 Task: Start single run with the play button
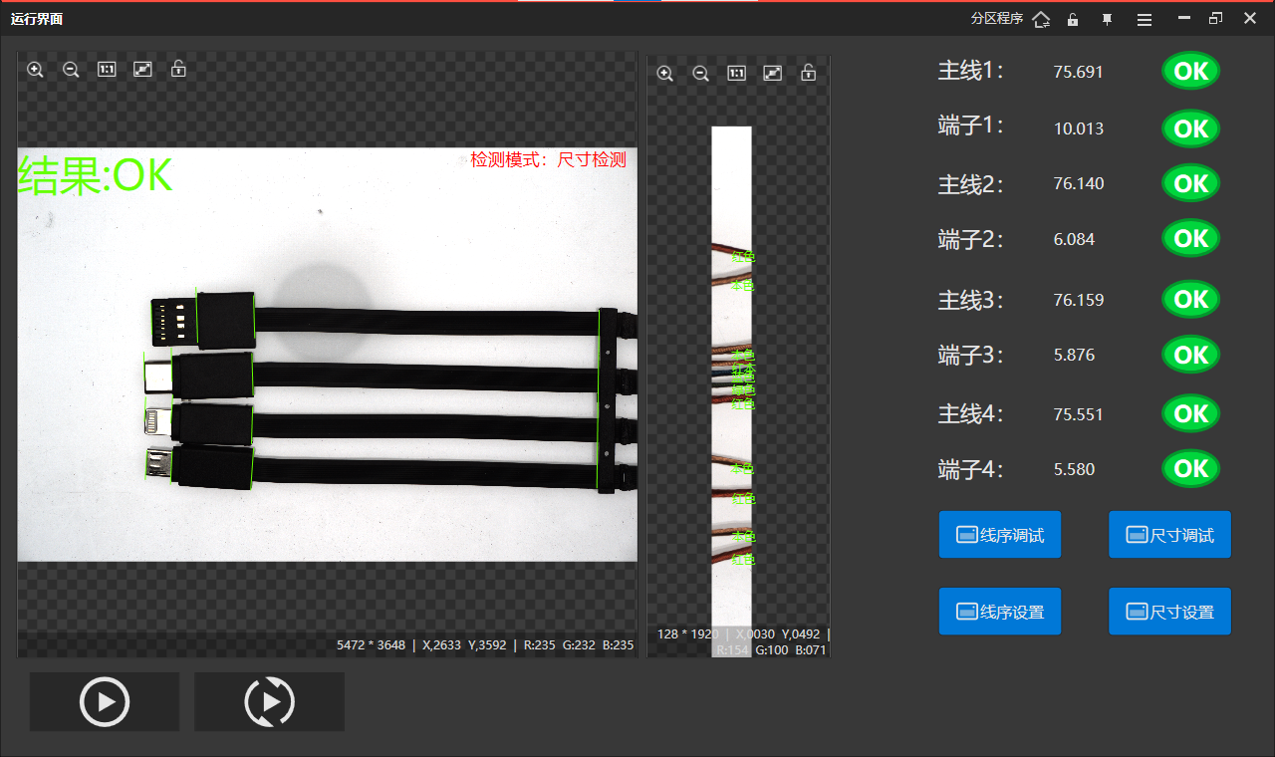[x=105, y=701]
